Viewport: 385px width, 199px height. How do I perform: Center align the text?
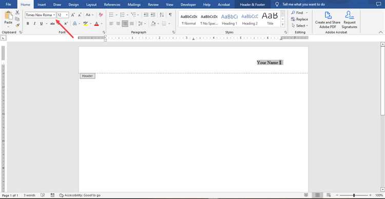tap(118, 24)
